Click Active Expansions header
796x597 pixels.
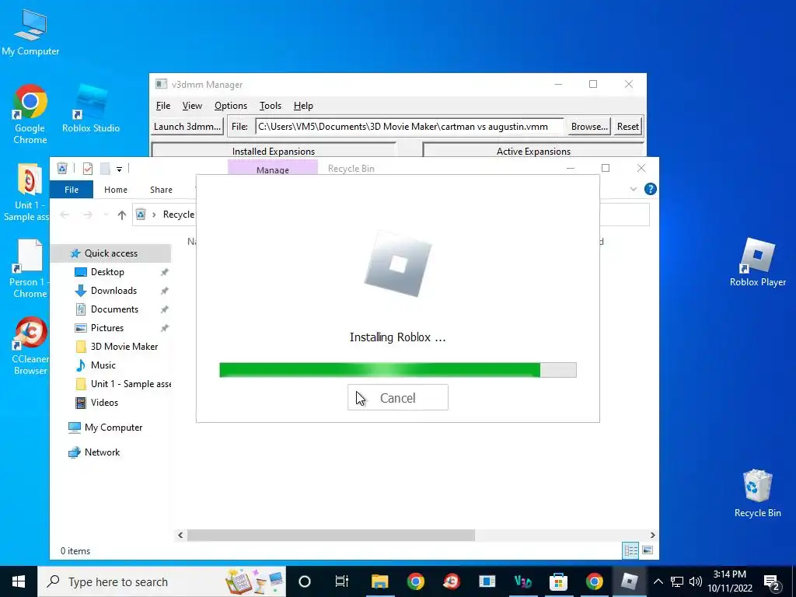pos(533,151)
